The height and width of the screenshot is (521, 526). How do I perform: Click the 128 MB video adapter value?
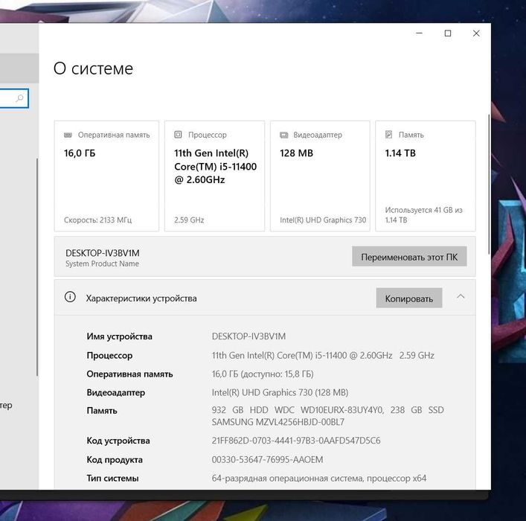(296, 153)
